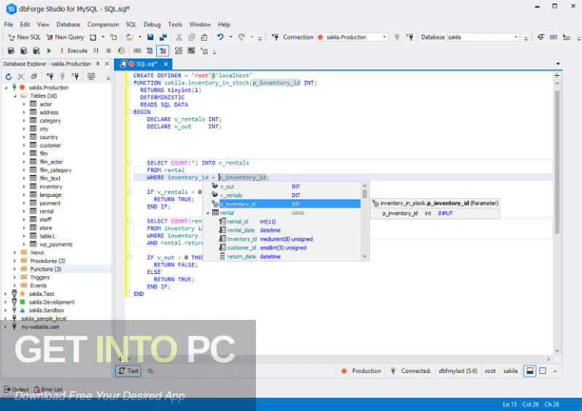Click the first database icon on the second toolbar
This screenshot has width=582, height=411.
click(11, 50)
